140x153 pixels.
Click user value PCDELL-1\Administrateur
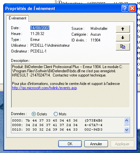(50, 45)
